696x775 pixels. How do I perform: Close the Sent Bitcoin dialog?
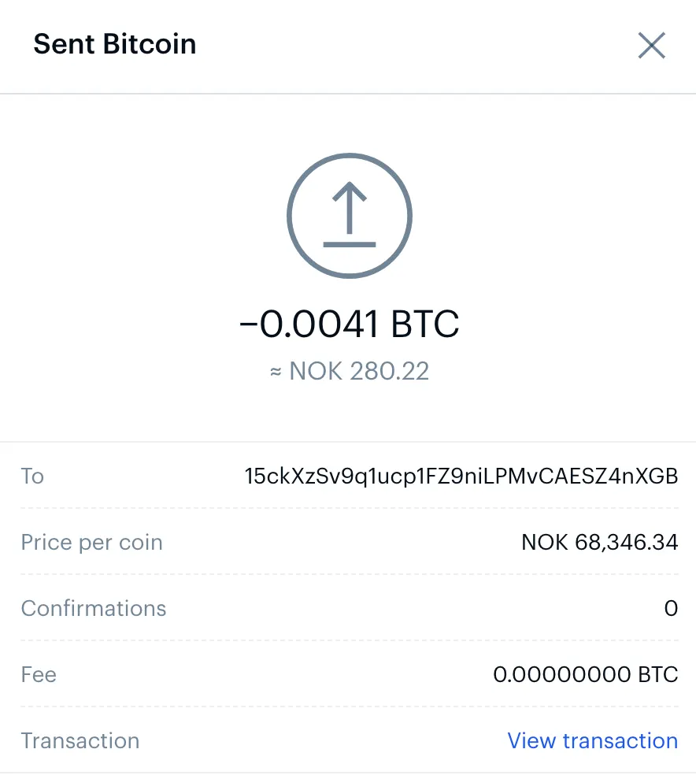coord(652,46)
